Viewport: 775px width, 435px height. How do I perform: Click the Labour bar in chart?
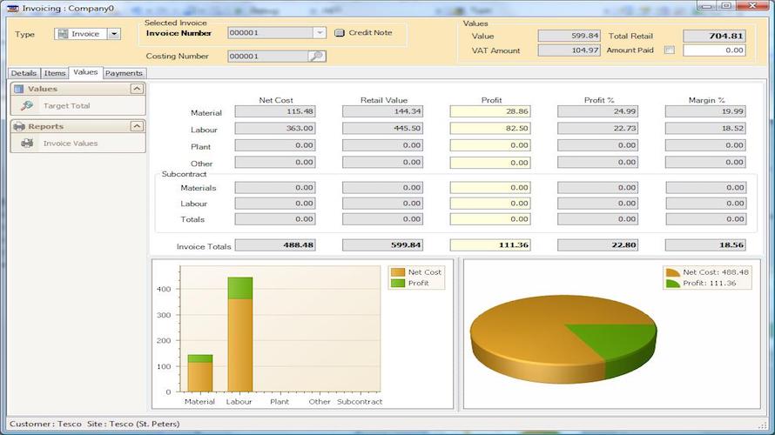point(240,334)
